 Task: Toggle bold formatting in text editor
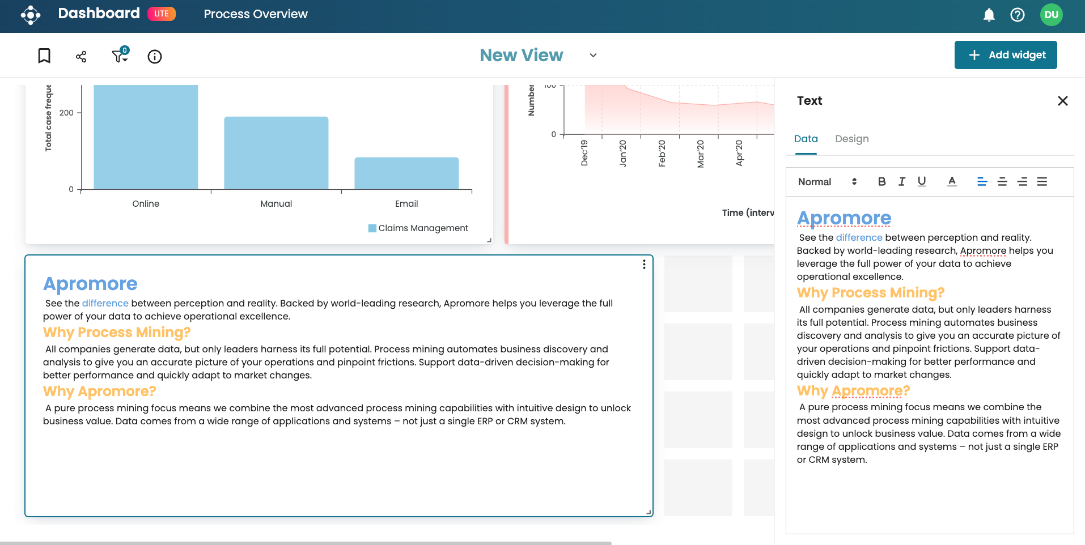881,182
